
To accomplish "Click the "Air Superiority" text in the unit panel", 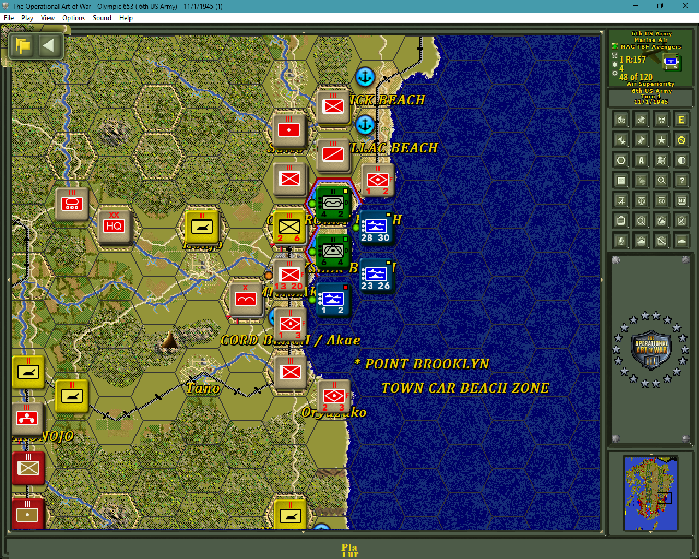I will tap(651, 84).
